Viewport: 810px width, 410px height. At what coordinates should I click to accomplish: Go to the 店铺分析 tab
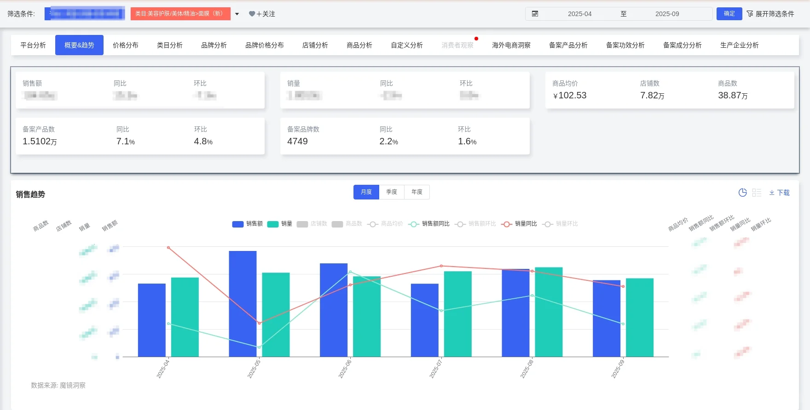[x=315, y=45]
